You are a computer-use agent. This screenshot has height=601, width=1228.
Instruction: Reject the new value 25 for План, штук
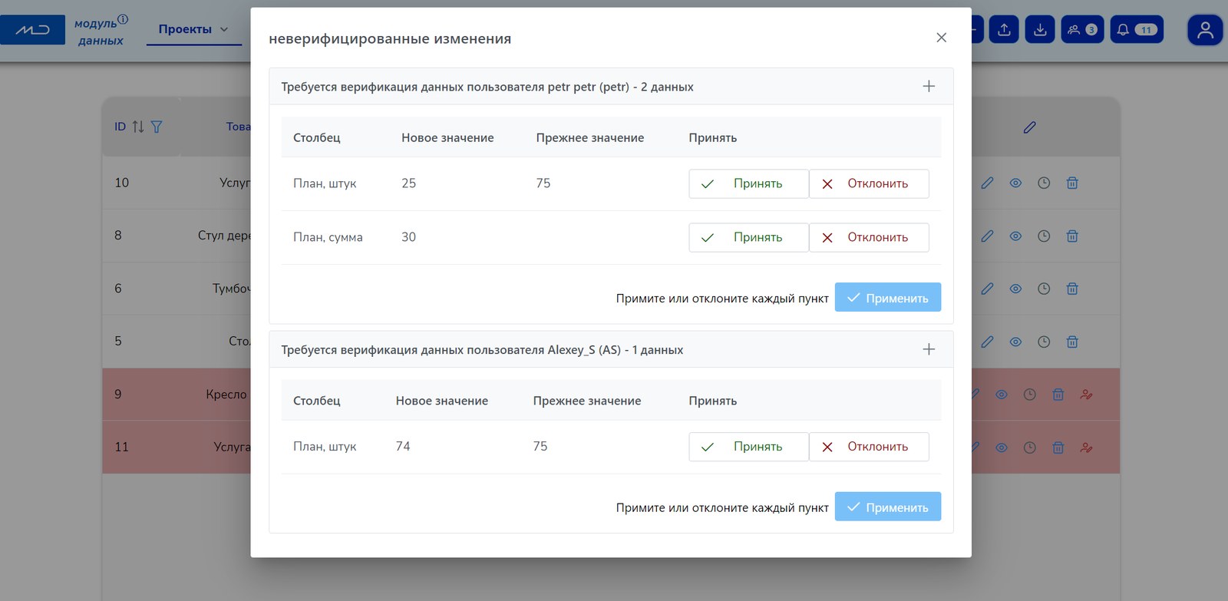pos(869,183)
